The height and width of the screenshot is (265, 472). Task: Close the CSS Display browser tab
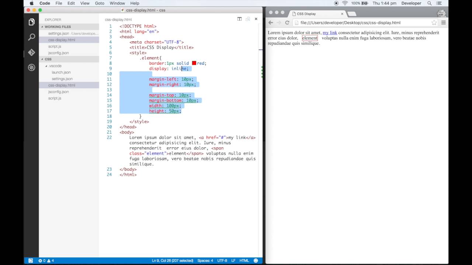pos(342,14)
